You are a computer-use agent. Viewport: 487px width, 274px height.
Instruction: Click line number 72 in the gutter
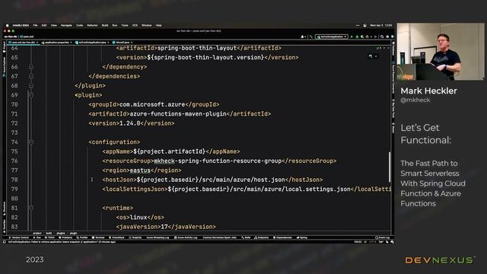click(14, 123)
